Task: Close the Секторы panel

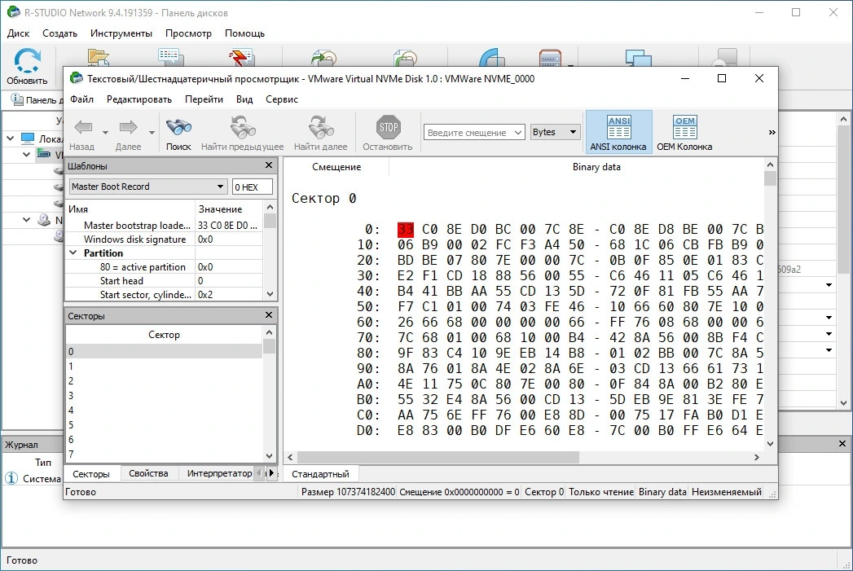Action: (269, 315)
